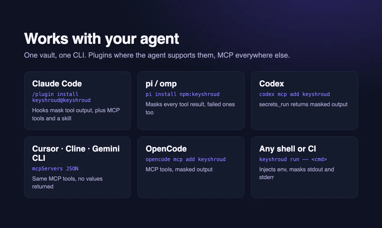Screen dimensions: 382x228
Task: Click the OpenCode card heading
Action: point(166,149)
